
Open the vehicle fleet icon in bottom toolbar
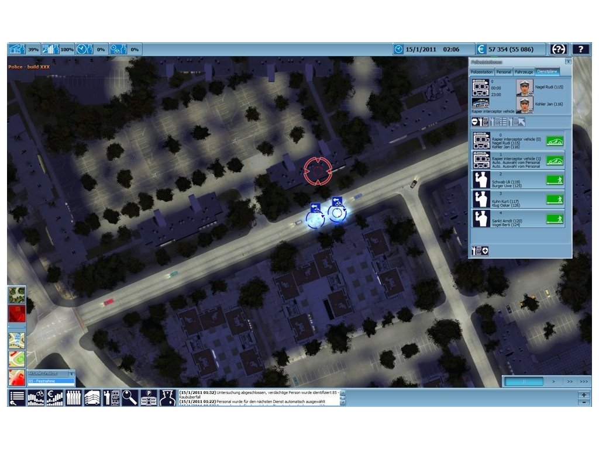[92, 398]
